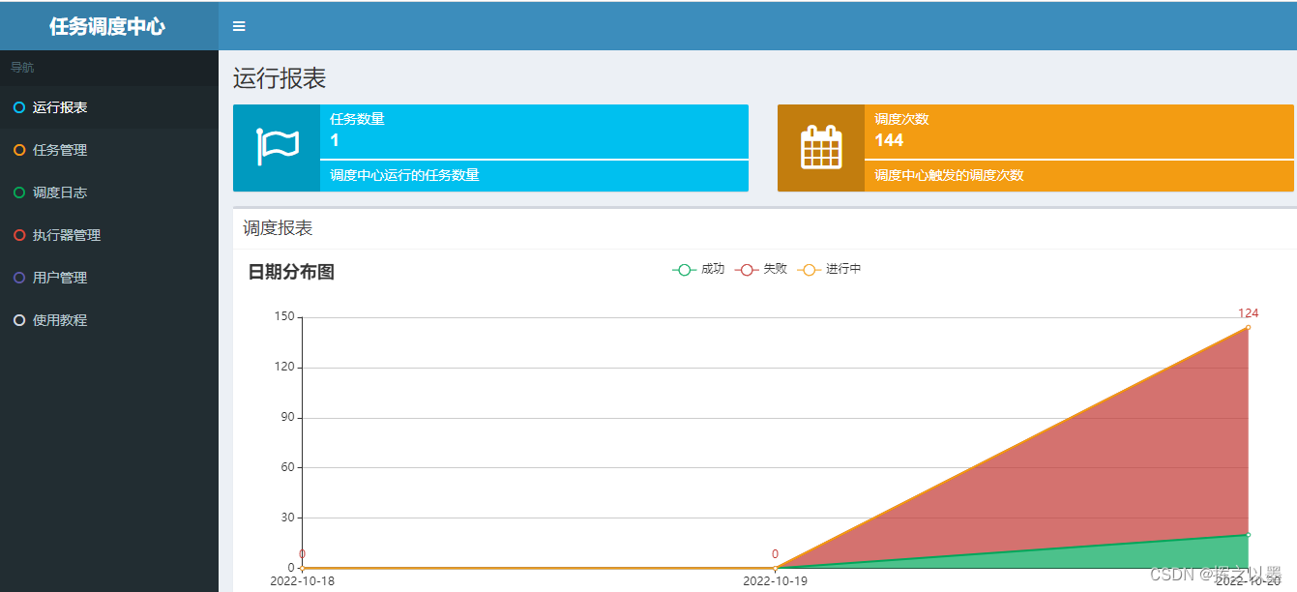Viewport: 1297px width, 592px height.
Task: Click the 2022-10-18 x-axis label
Action: (x=302, y=581)
